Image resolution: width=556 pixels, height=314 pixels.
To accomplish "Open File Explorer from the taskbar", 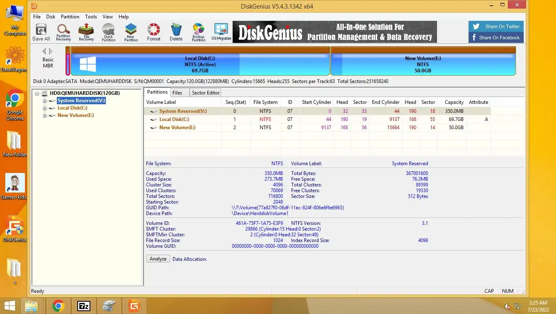I will pyautogui.click(x=32, y=306).
